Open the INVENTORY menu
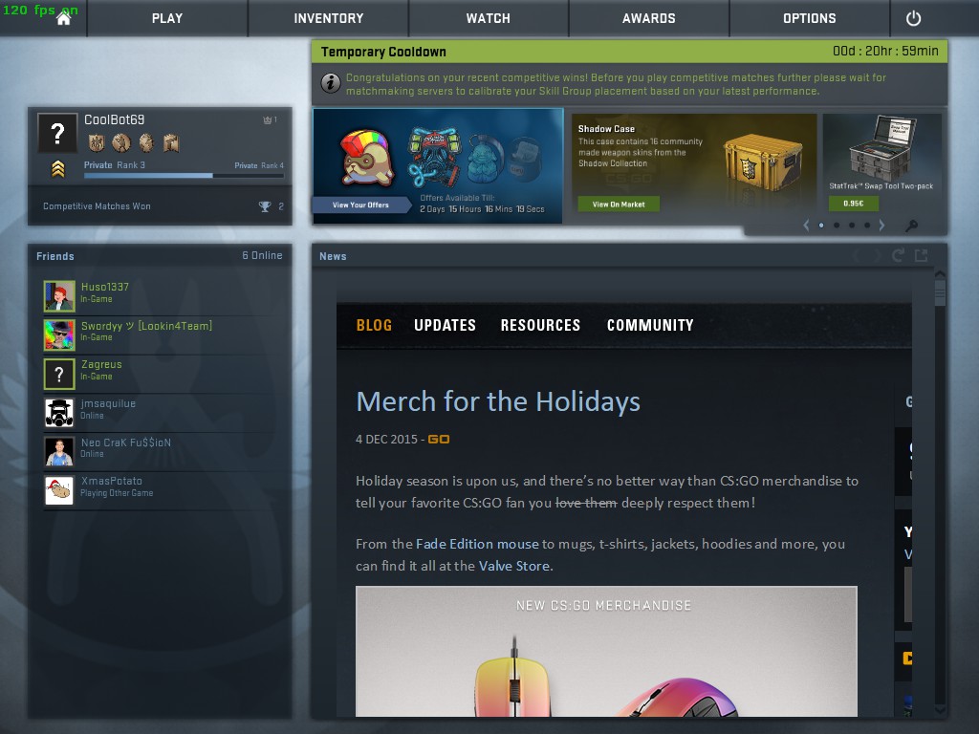Screen dimensions: 979x734 click(x=329, y=18)
